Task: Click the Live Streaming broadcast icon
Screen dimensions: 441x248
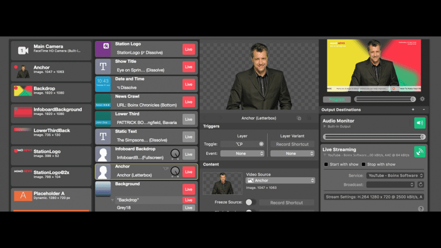Action: (x=420, y=151)
